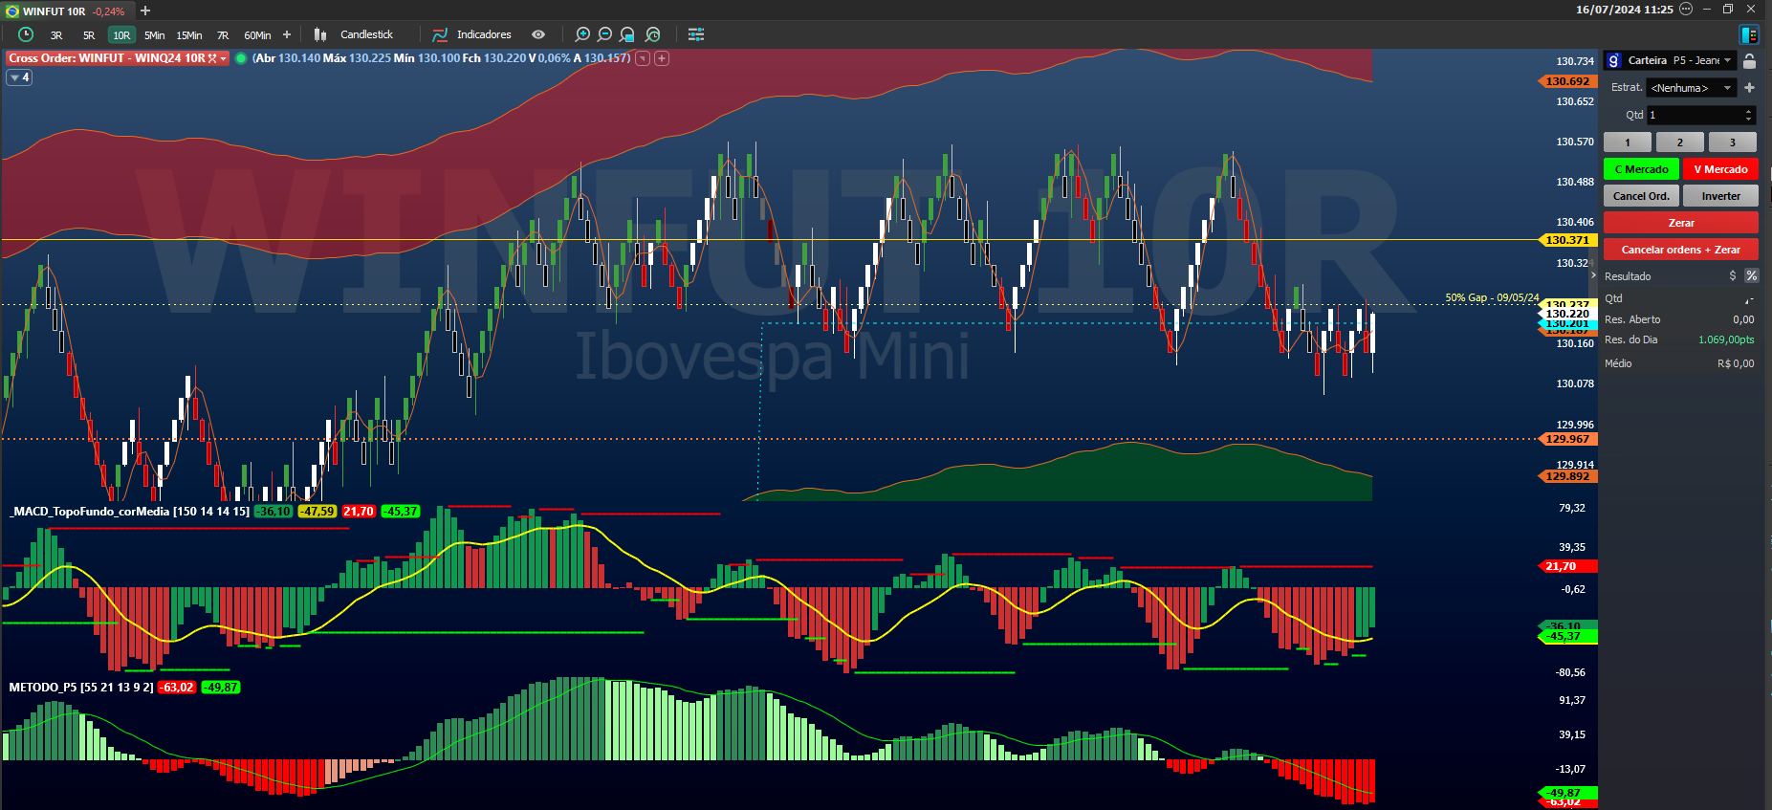Open the Indicadores menu
The width and height of the screenshot is (1772, 810).
coord(484,34)
